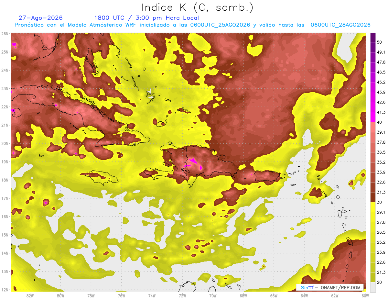Click the '68W' longitude label

click(243, 296)
